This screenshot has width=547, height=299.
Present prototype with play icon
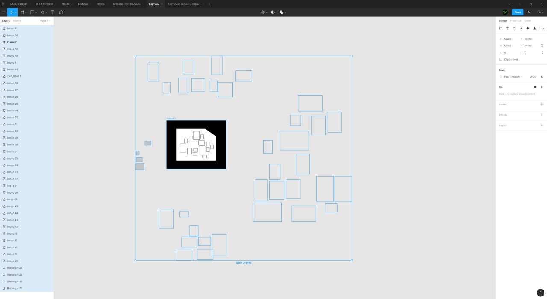529,12
